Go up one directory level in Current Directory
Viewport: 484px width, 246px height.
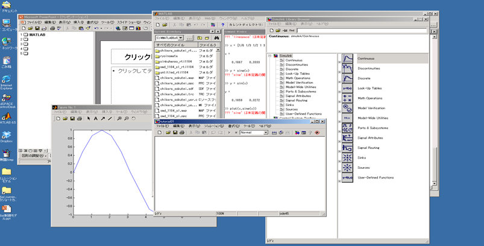[200, 38]
